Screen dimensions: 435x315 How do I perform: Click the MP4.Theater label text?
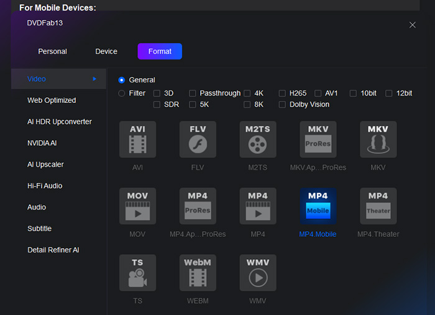378,234
